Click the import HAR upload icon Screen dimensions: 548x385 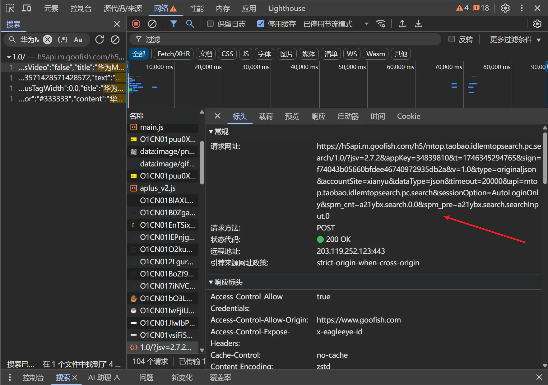click(x=402, y=24)
